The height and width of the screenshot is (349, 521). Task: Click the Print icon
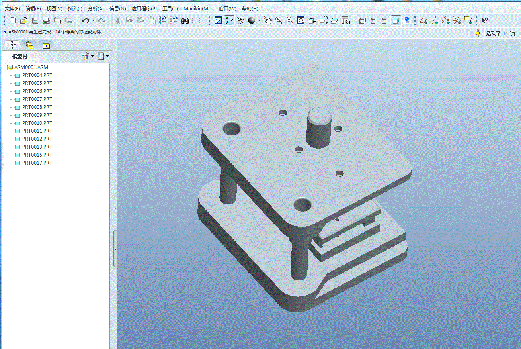point(46,20)
